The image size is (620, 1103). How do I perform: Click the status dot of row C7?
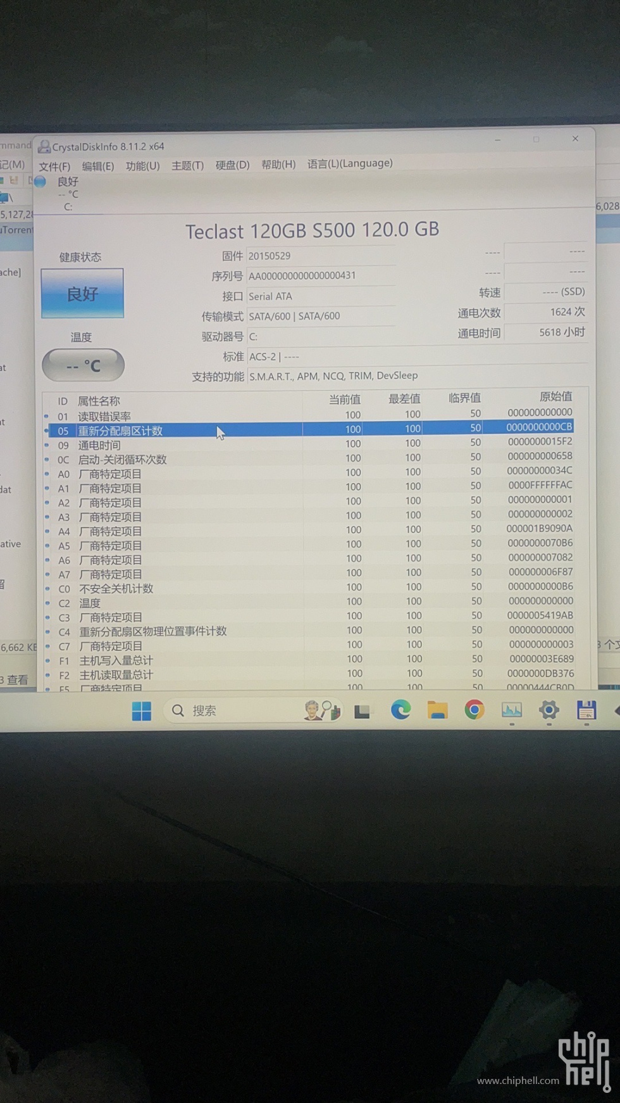(x=47, y=646)
